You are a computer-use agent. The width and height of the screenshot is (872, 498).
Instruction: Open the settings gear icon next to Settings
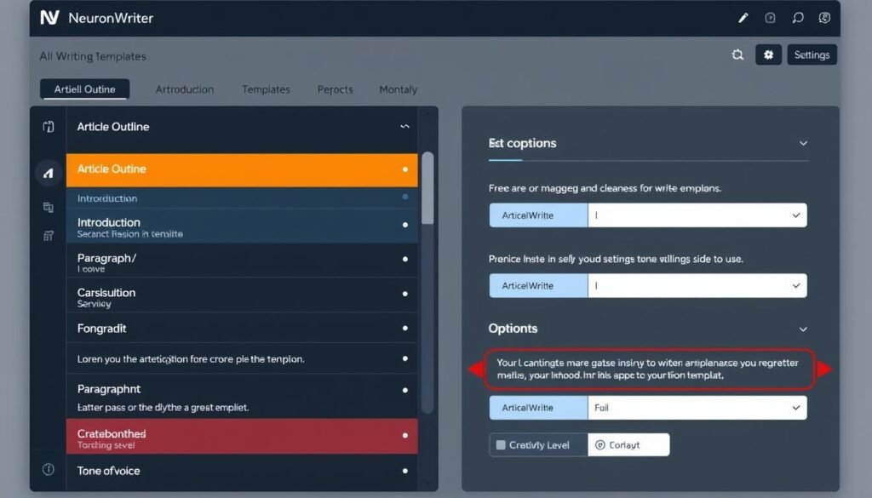point(768,54)
